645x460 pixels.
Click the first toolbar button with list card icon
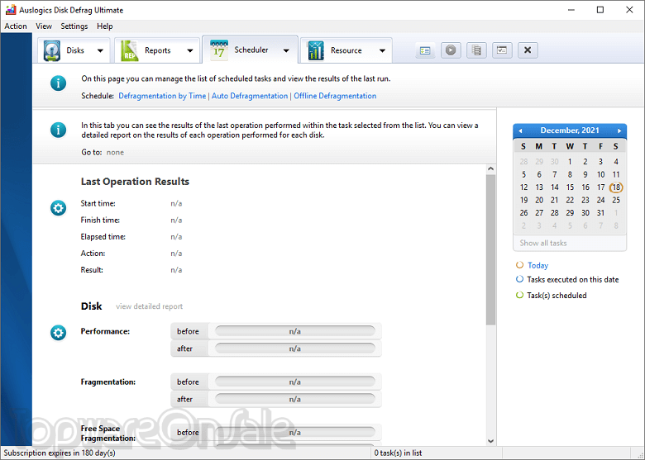425,50
